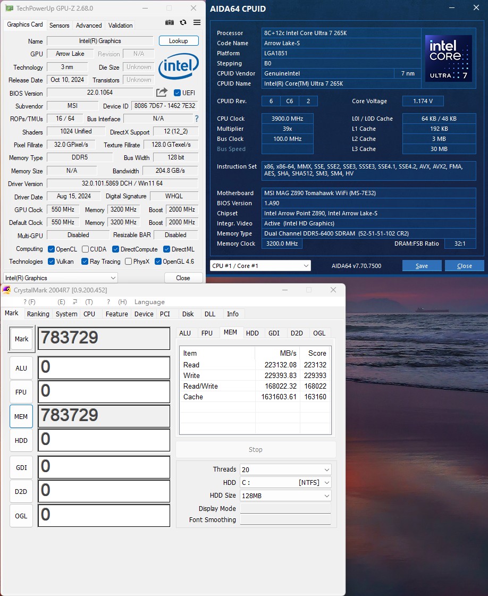Toggle the CUDA checkbox
Viewport: 488px width, 596px height.
pos(86,249)
